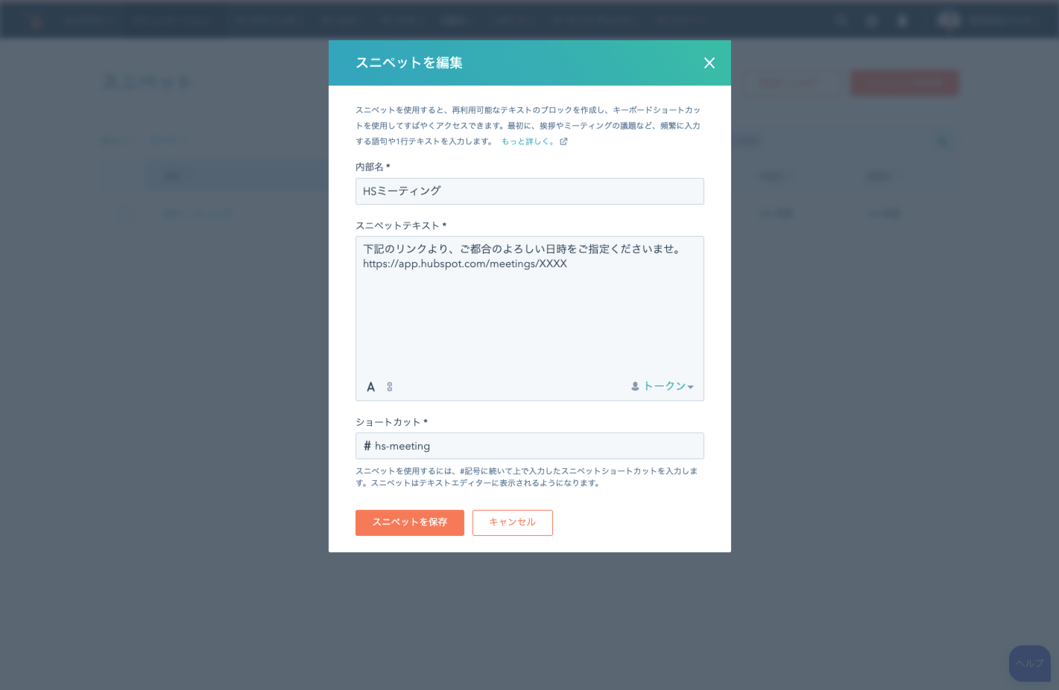Open the account avatar menu
This screenshot has height=690, width=1059.
[x=949, y=20]
